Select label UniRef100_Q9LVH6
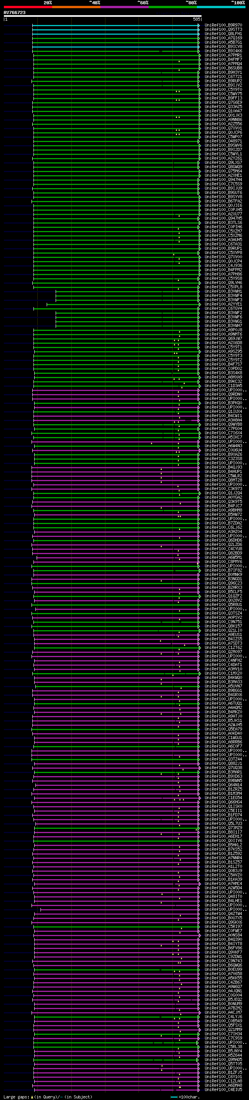The image size is (249, 1100). coord(223,283)
